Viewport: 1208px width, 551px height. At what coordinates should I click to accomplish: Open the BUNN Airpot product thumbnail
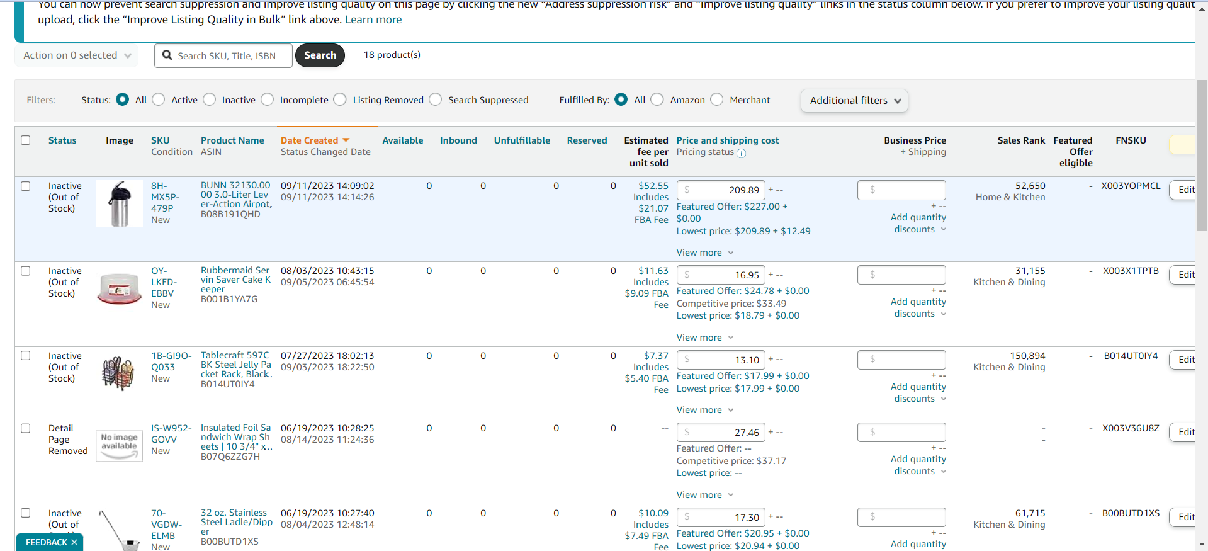click(120, 204)
